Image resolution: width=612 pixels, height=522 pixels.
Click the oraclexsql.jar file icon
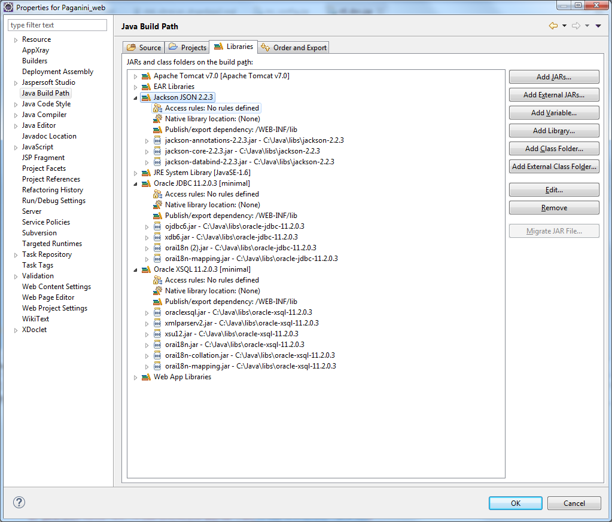(x=157, y=312)
